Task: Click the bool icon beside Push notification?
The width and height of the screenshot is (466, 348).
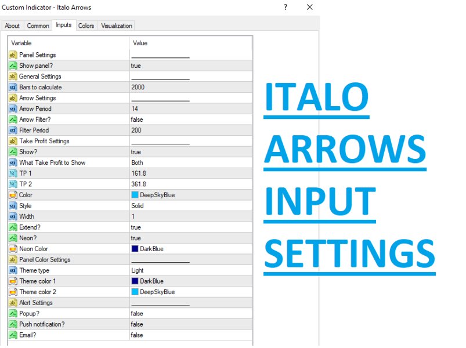Action: (x=13, y=324)
